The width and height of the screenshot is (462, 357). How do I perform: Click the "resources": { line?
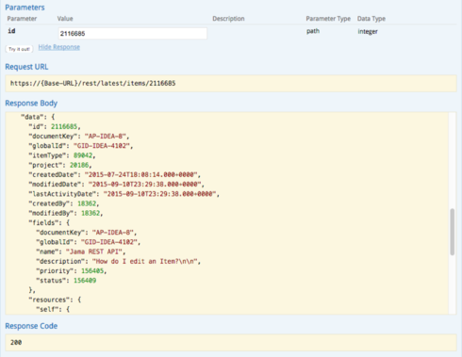point(55,300)
